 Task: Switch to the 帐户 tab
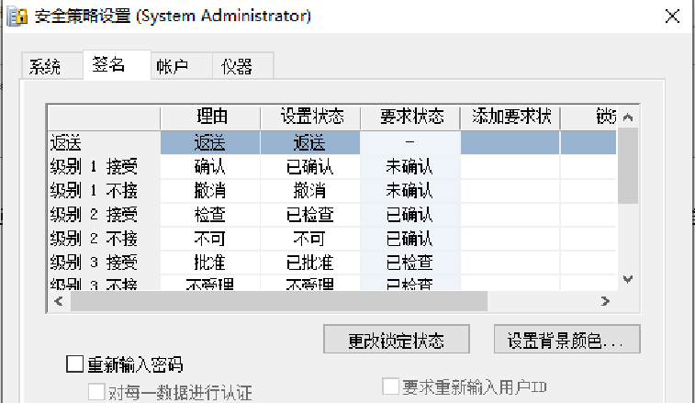tap(172, 66)
